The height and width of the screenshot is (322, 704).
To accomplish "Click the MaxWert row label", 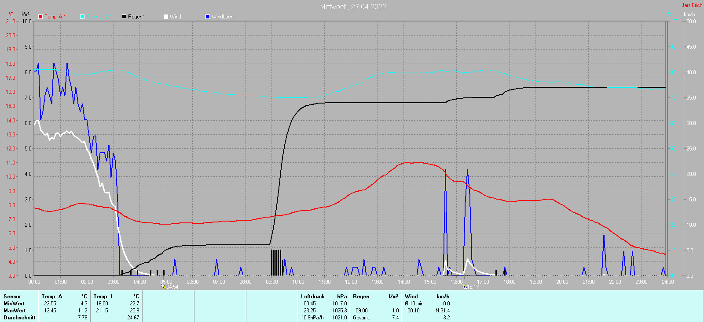I will pos(15,311).
